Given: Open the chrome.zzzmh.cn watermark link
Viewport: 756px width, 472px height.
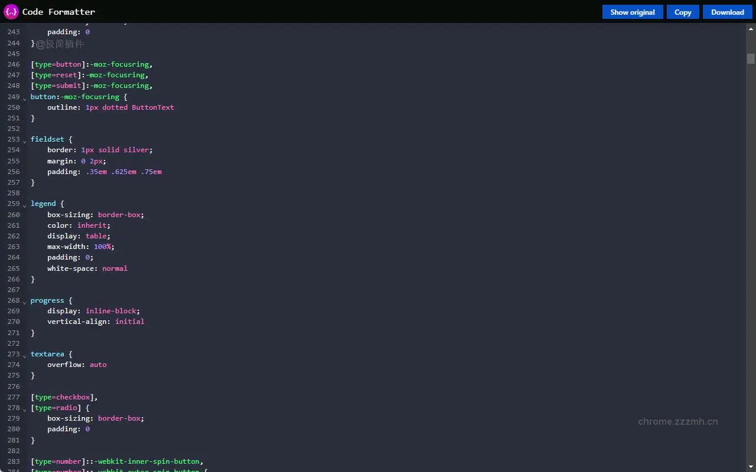Looking at the screenshot, I should tap(677, 421).
